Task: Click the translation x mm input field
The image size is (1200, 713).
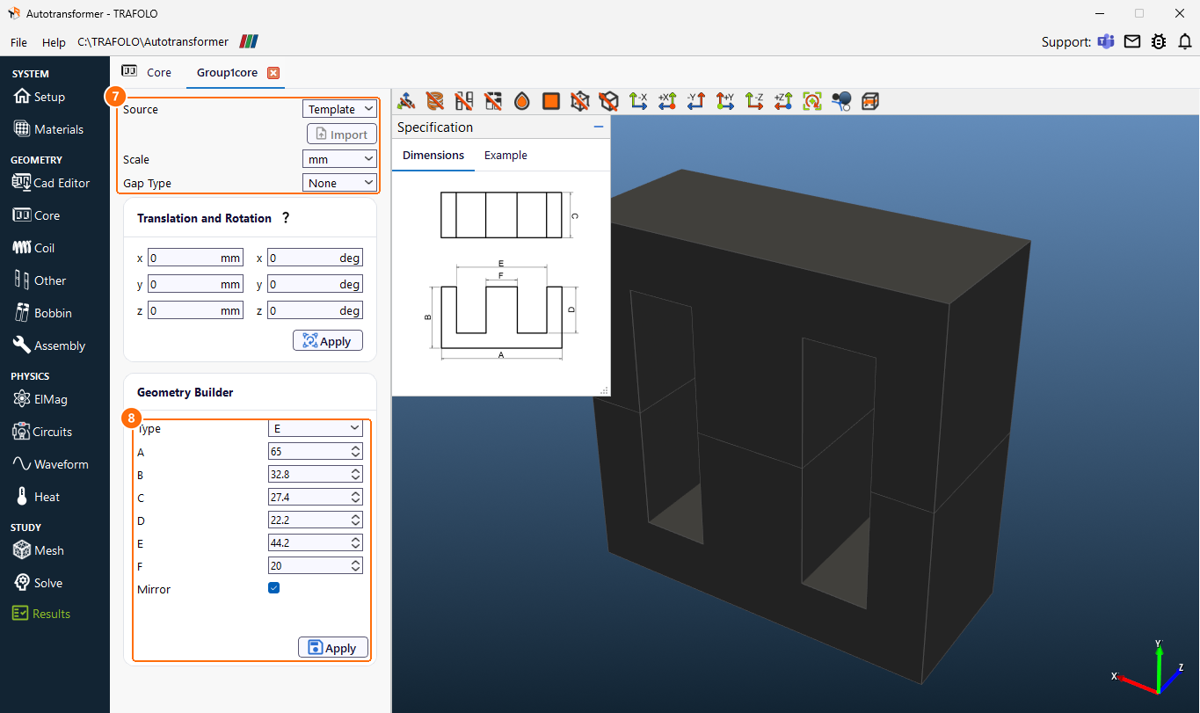Action: click(x=195, y=258)
